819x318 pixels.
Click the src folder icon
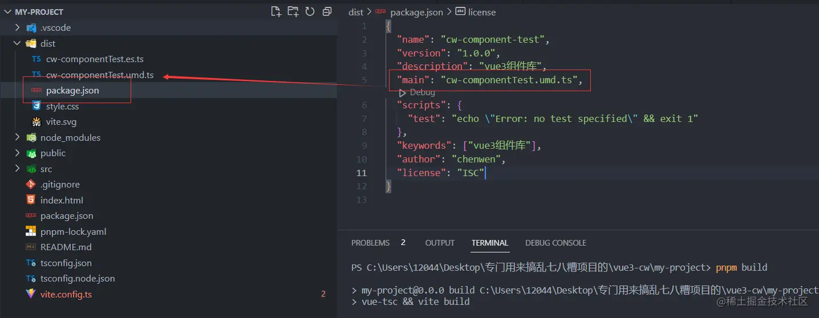point(31,169)
